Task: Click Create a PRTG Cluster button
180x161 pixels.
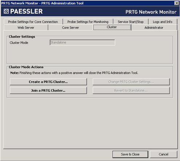Action: pos(48,82)
